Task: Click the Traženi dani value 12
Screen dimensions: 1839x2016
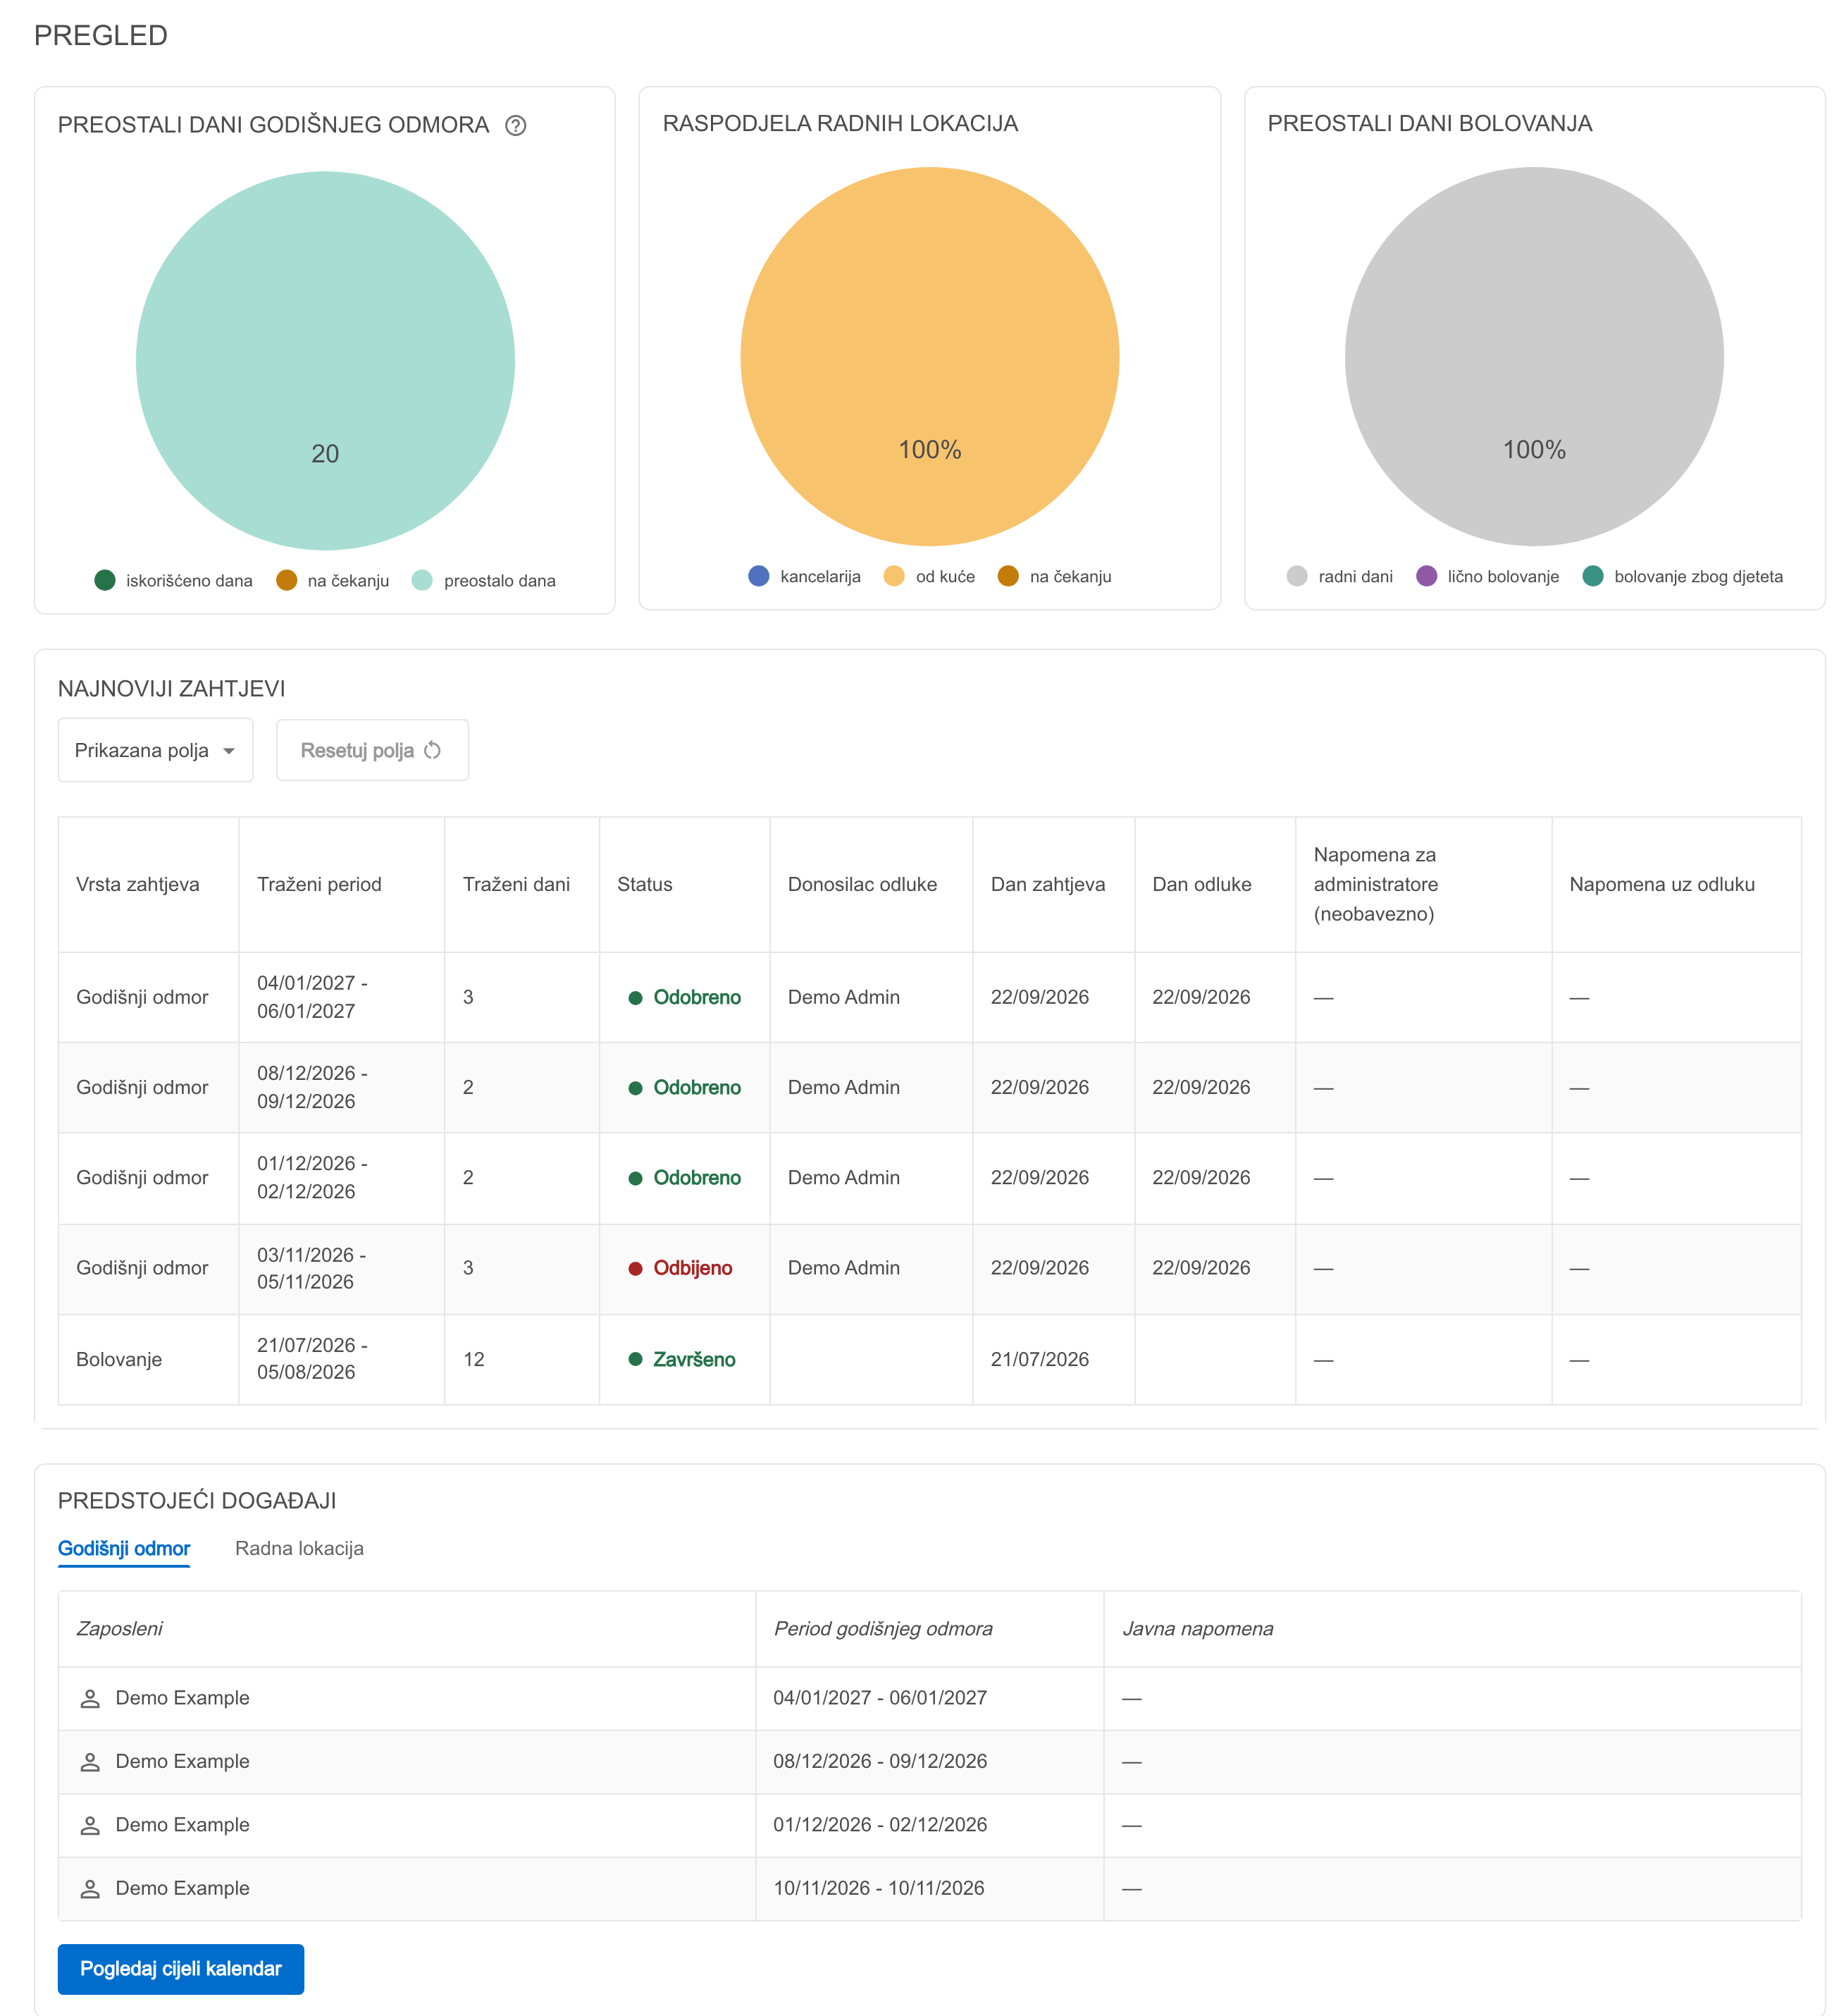Action: pyautogui.click(x=473, y=1359)
